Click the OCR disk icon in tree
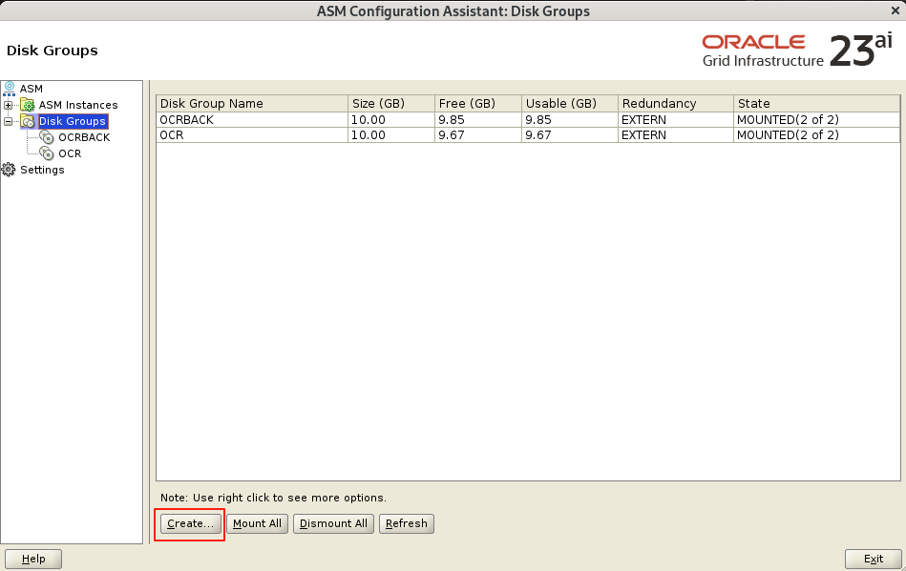Screen dimensions: 906x571 tap(47, 153)
